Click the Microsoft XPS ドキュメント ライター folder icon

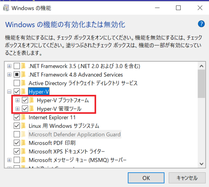pyautogui.click(x=24, y=151)
